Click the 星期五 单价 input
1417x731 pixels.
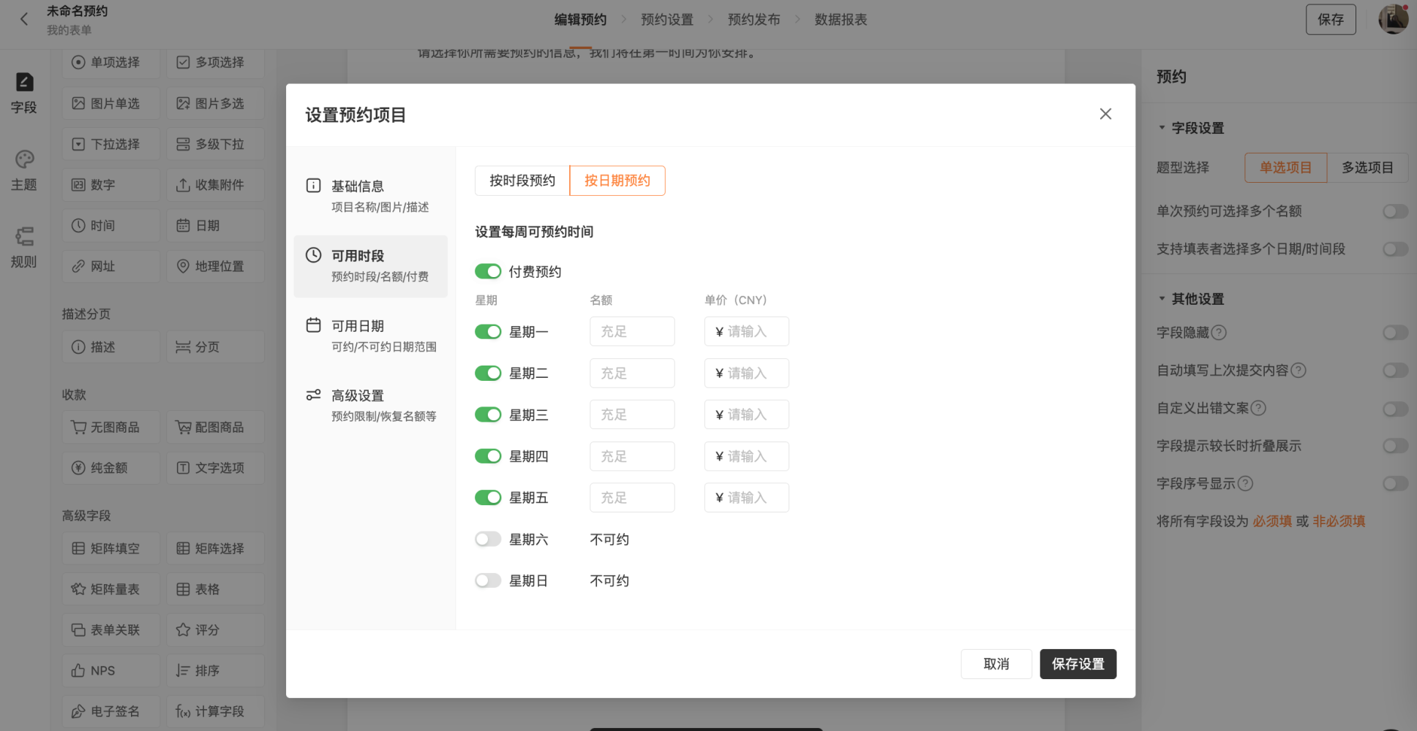[x=747, y=498]
